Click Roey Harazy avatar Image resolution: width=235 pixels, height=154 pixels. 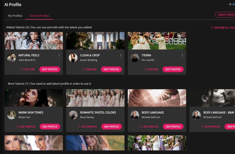[73, 115]
